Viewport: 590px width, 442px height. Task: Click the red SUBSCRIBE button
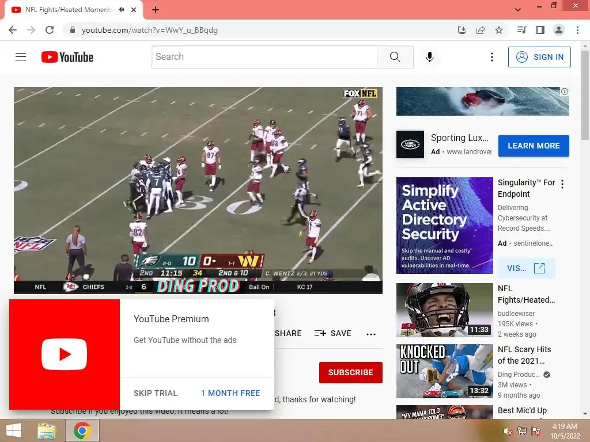tap(351, 372)
